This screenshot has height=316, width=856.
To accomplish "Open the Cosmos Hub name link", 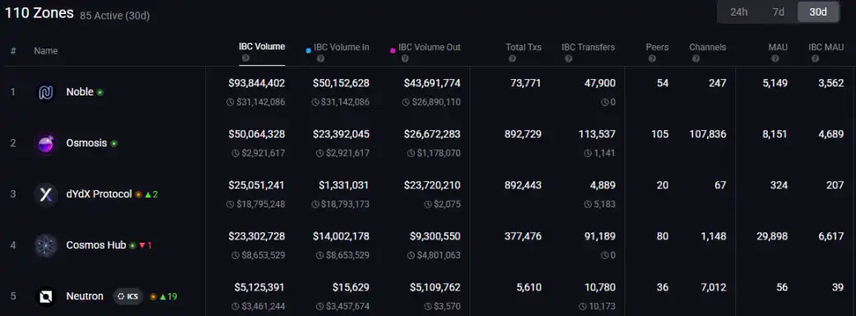I will tap(96, 245).
